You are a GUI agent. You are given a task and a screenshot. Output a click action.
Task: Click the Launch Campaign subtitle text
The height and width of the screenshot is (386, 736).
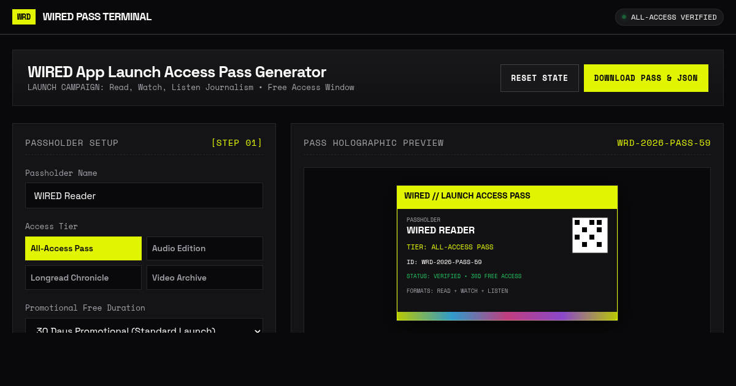pyautogui.click(x=191, y=88)
